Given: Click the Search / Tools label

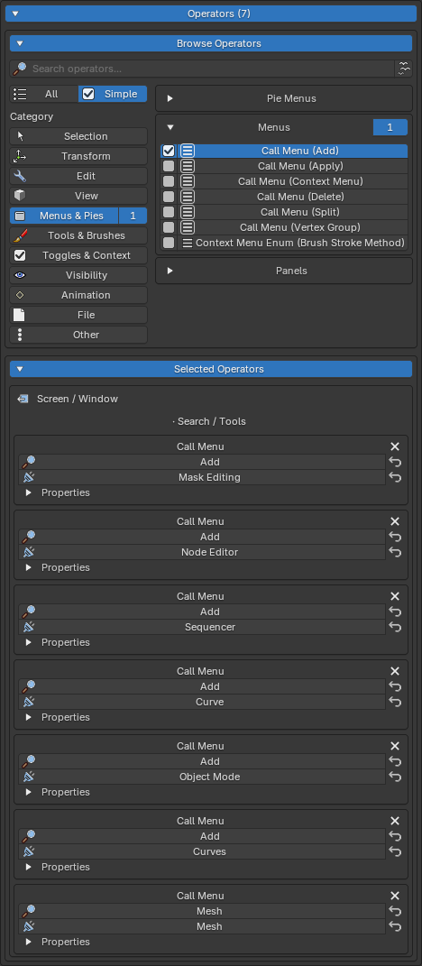Looking at the screenshot, I should (209, 421).
